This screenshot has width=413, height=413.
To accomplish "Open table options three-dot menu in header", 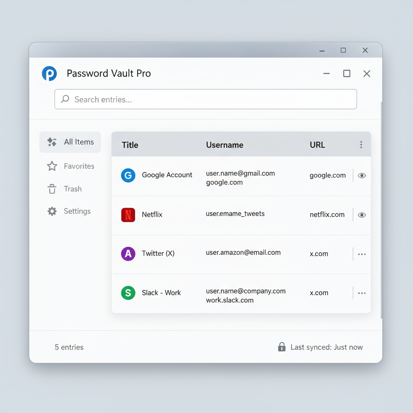I will click(361, 145).
